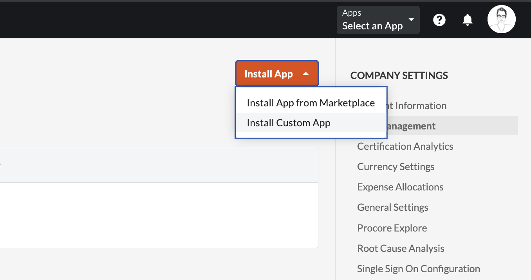Open Root Cause Analysis
The image size is (531, 280).
401,248
